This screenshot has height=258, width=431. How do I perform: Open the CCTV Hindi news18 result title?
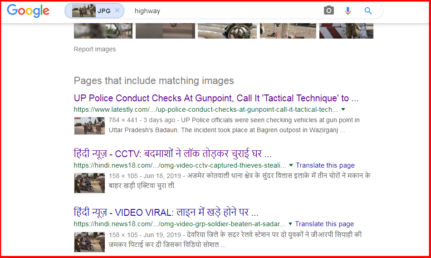(x=172, y=154)
